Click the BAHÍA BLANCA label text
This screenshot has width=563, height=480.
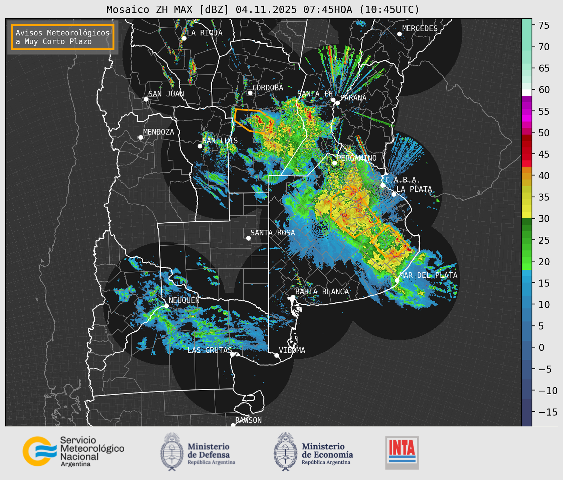tap(322, 292)
